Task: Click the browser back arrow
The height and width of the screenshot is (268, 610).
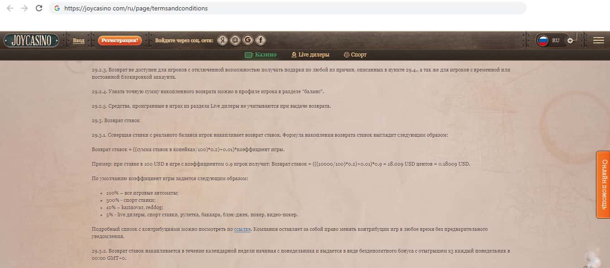Action: click(x=10, y=8)
